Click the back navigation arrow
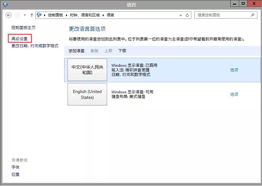 coord(9,15)
